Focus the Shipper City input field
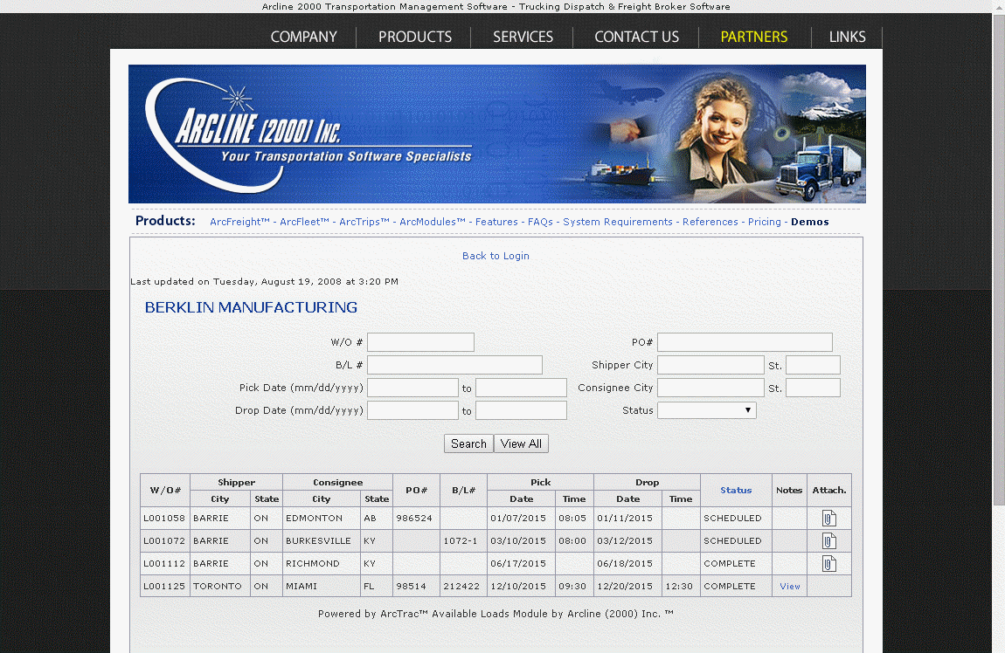 coord(710,365)
